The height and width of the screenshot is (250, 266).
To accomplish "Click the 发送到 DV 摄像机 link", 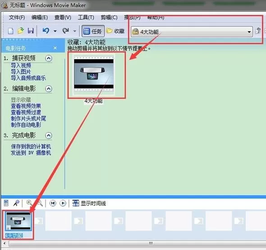I will tap(31, 153).
